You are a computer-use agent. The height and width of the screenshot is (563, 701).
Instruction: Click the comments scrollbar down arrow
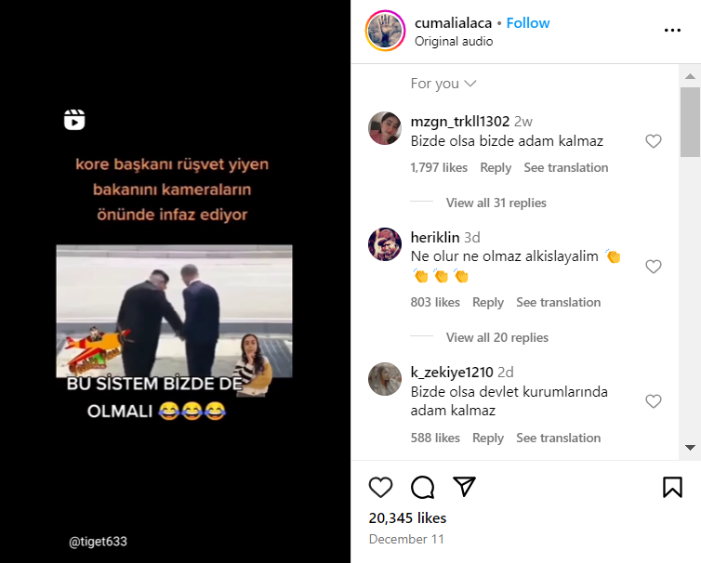point(690,448)
